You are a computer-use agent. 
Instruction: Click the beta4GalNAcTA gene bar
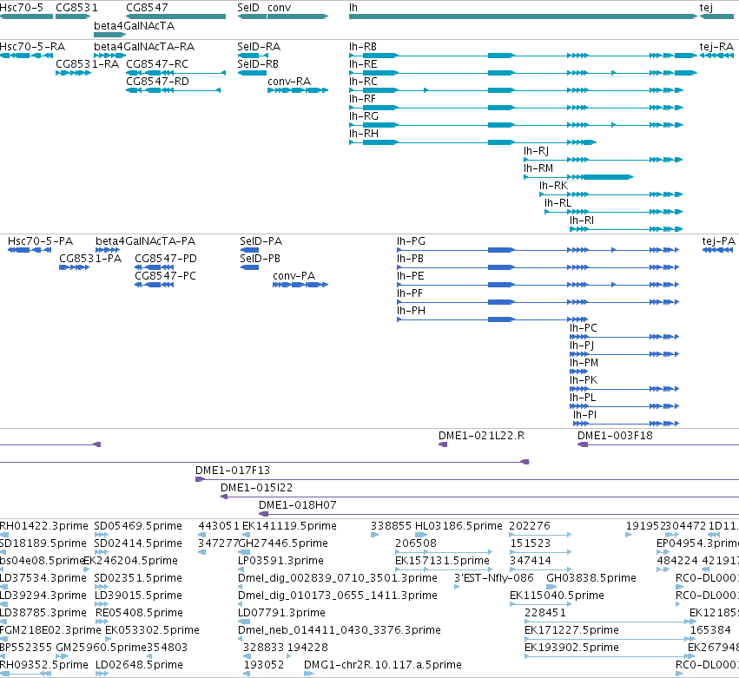[x=109, y=35]
